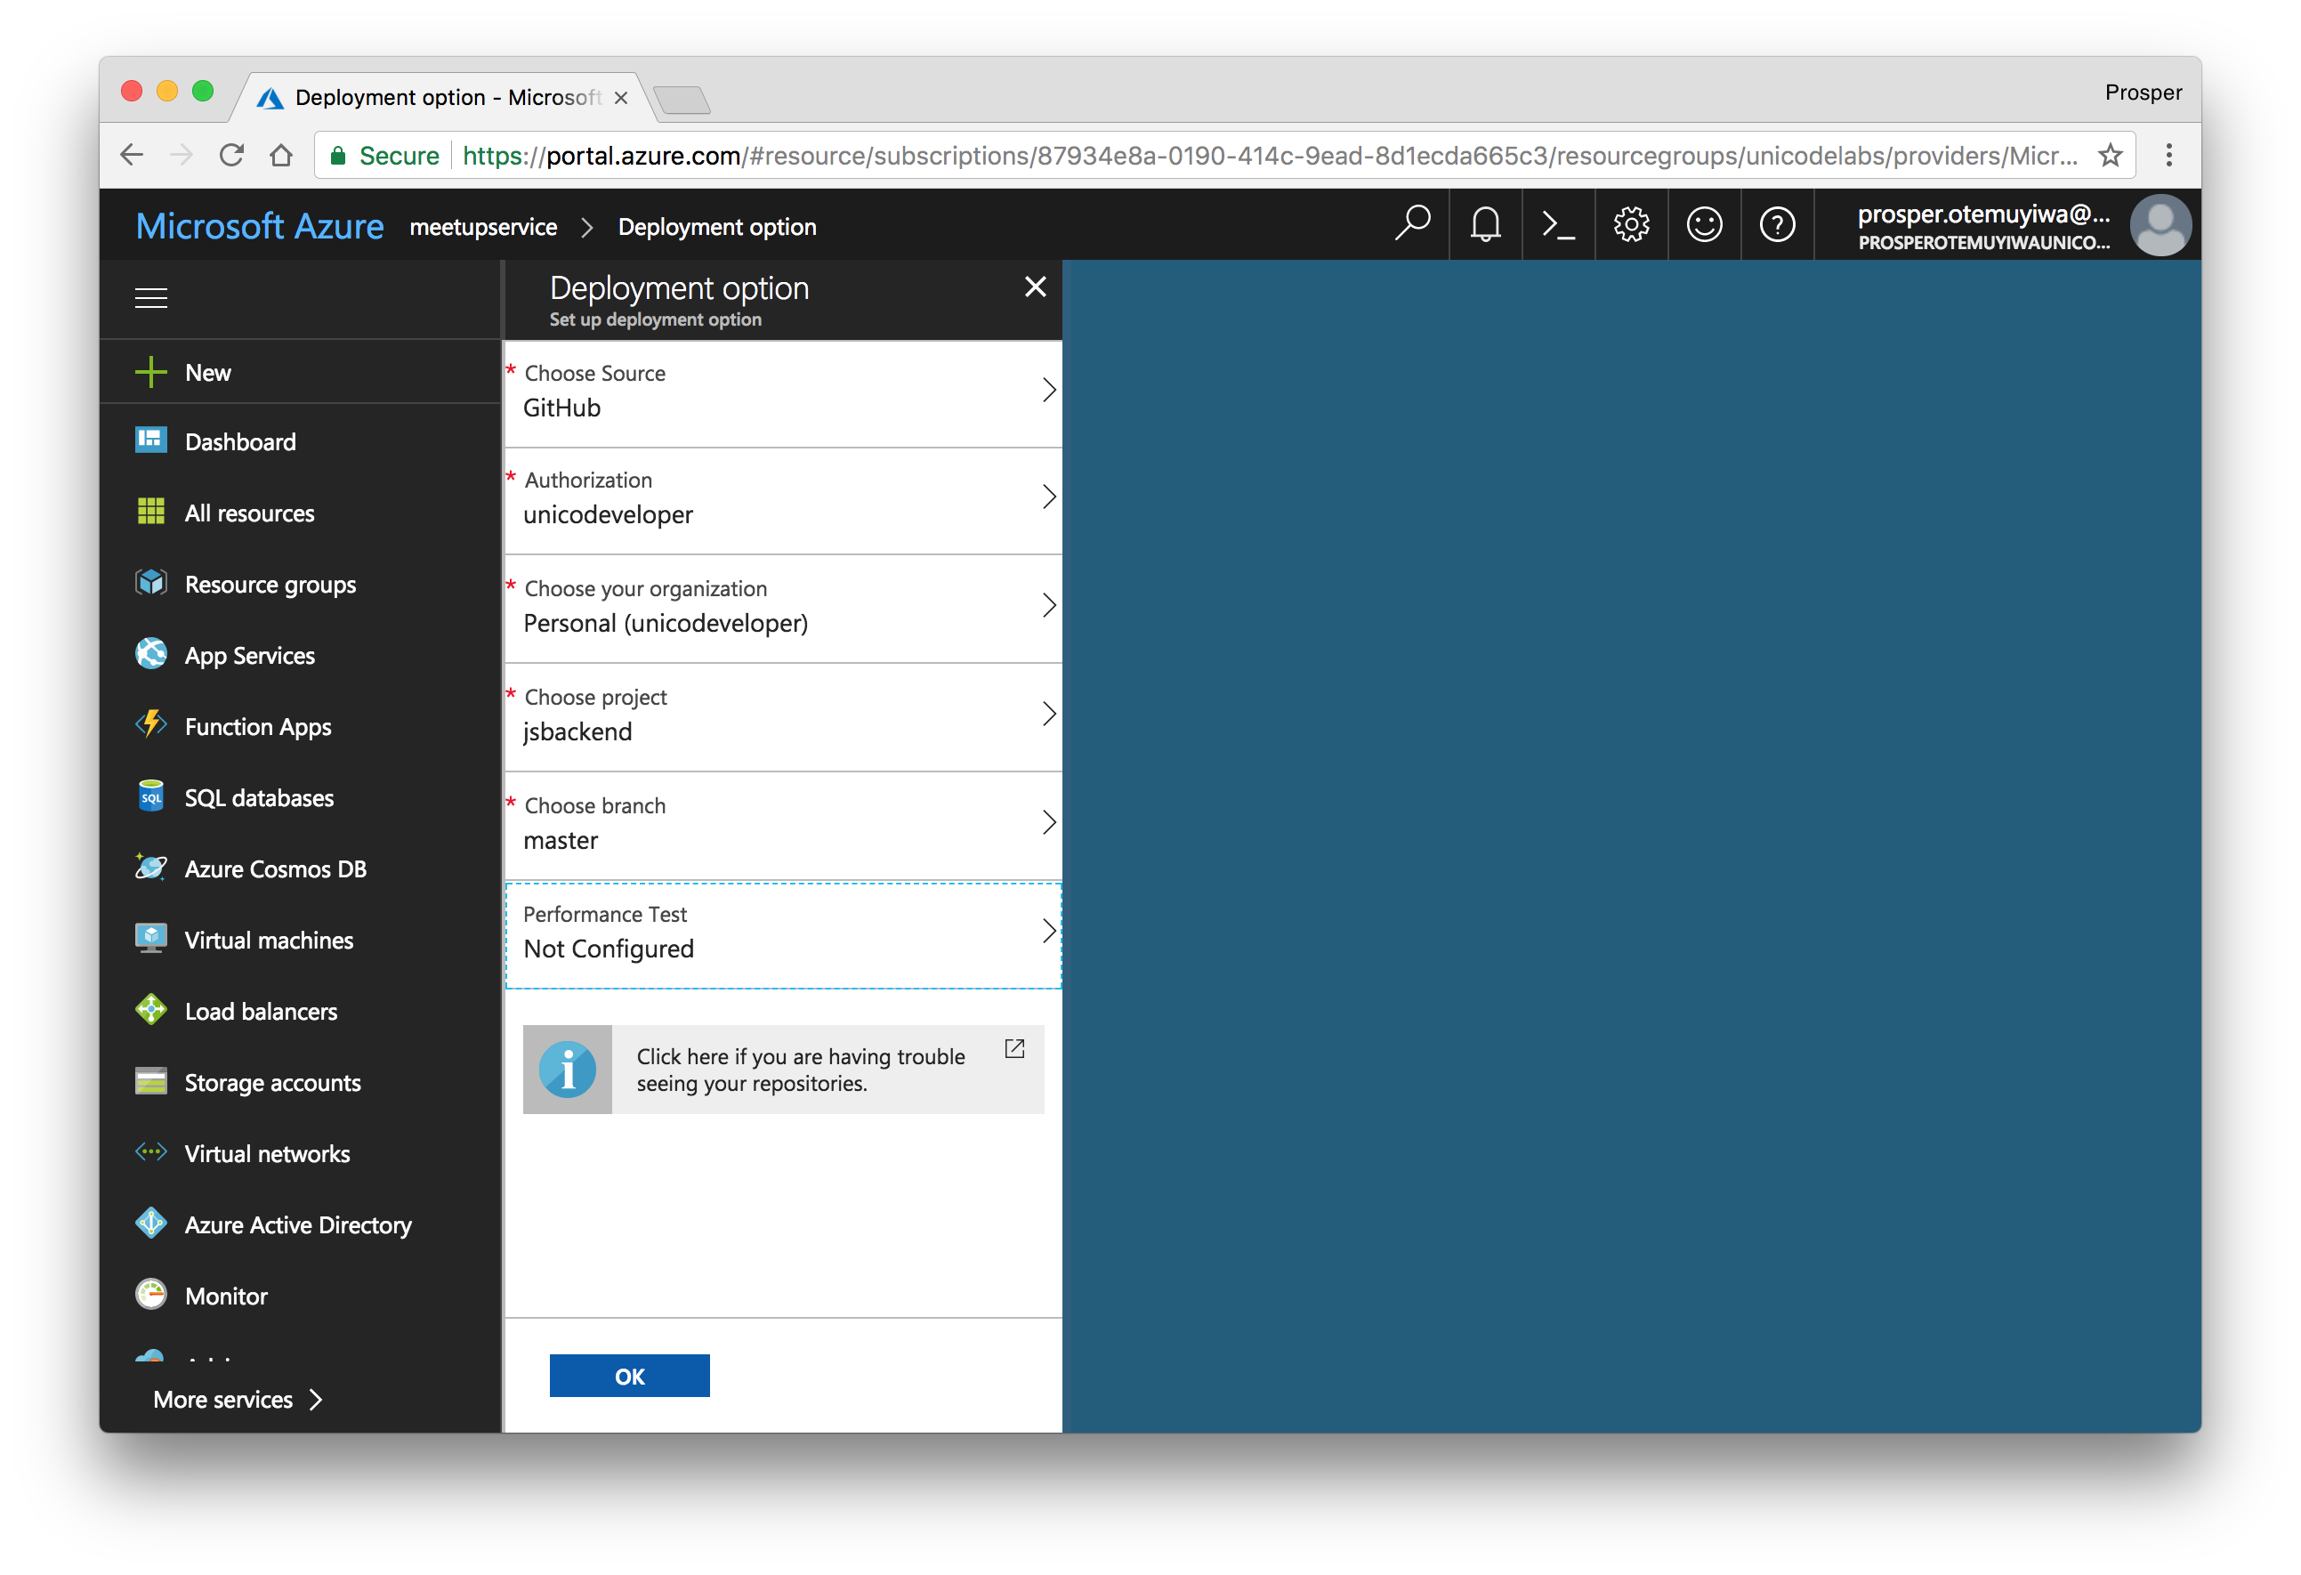Toggle the hamburger sidebar menu

(150, 298)
